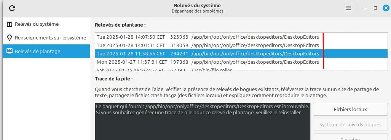Click the Fichiers locaux button
Image resolution: width=391 pixels, height=140 pixels.
(x=350, y=109)
